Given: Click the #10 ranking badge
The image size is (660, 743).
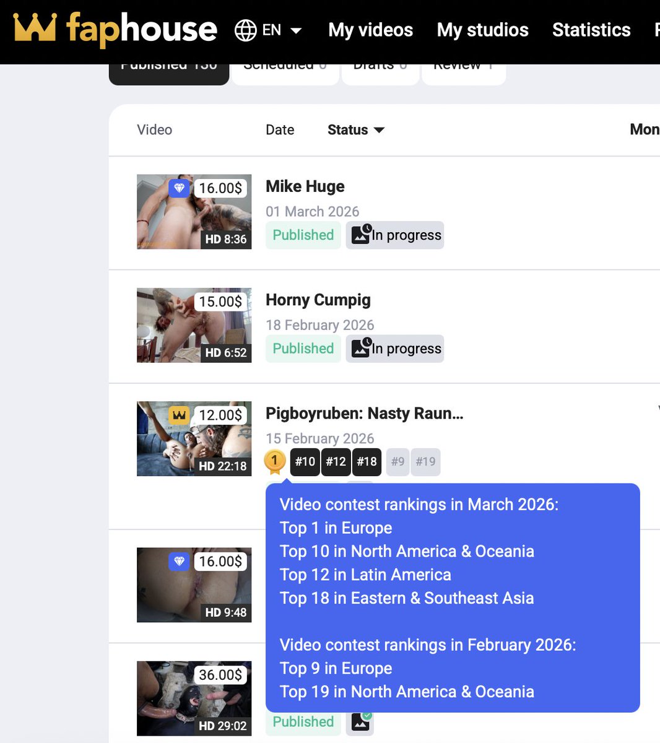Looking at the screenshot, I should [305, 462].
